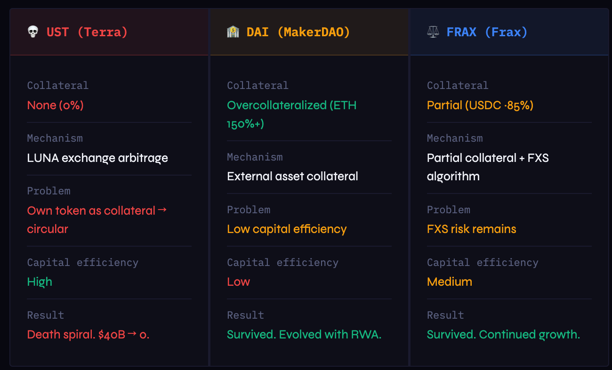Image resolution: width=612 pixels, height=370 pixels.
Task: Select the DAI (MakerDAO) heading
Action: 298,32
